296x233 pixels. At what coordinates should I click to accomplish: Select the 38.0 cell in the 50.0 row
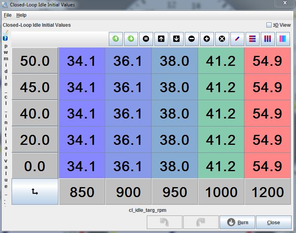point(175,61)
